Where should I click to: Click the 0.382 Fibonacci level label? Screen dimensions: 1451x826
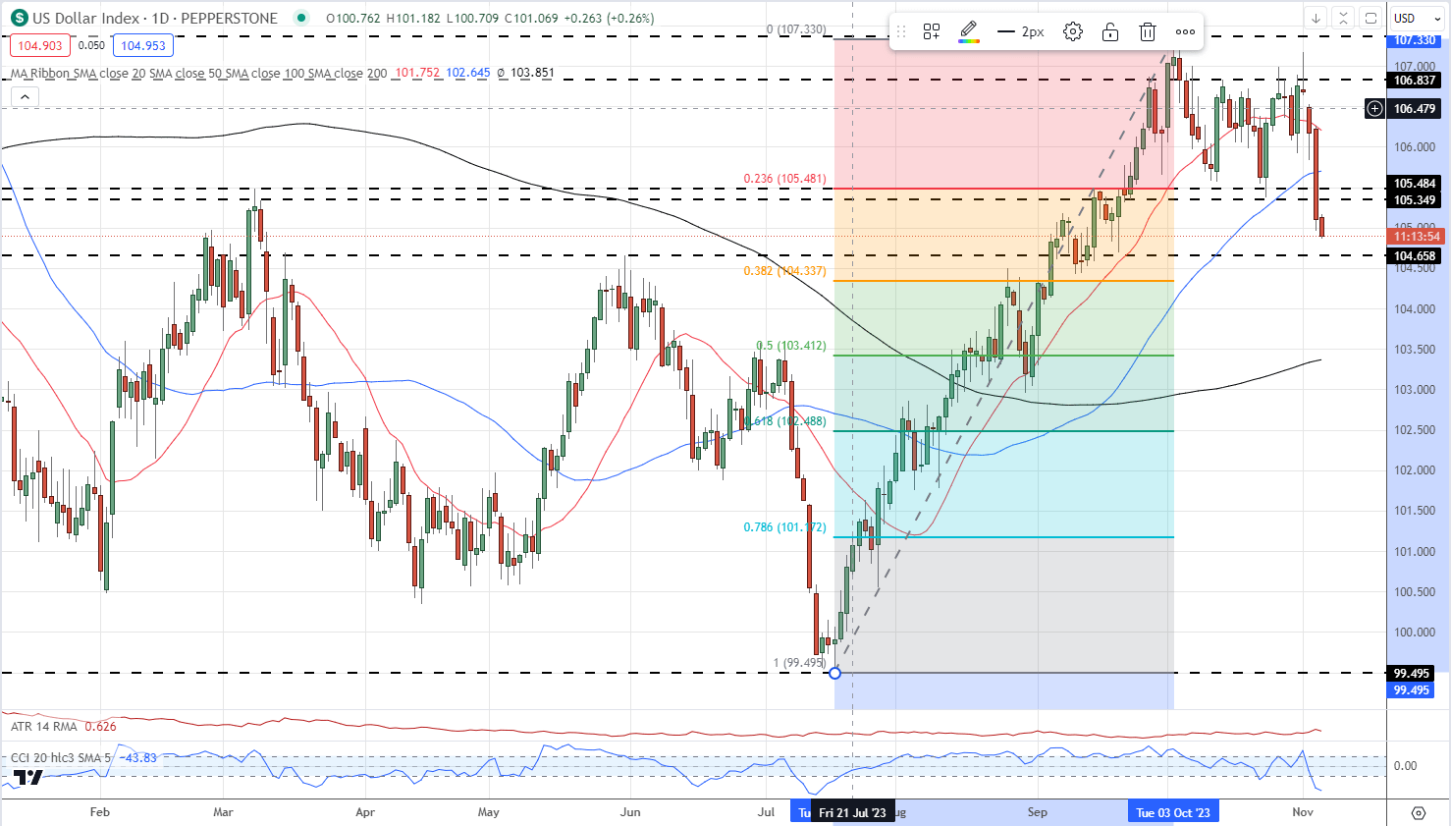pos(784,271)
